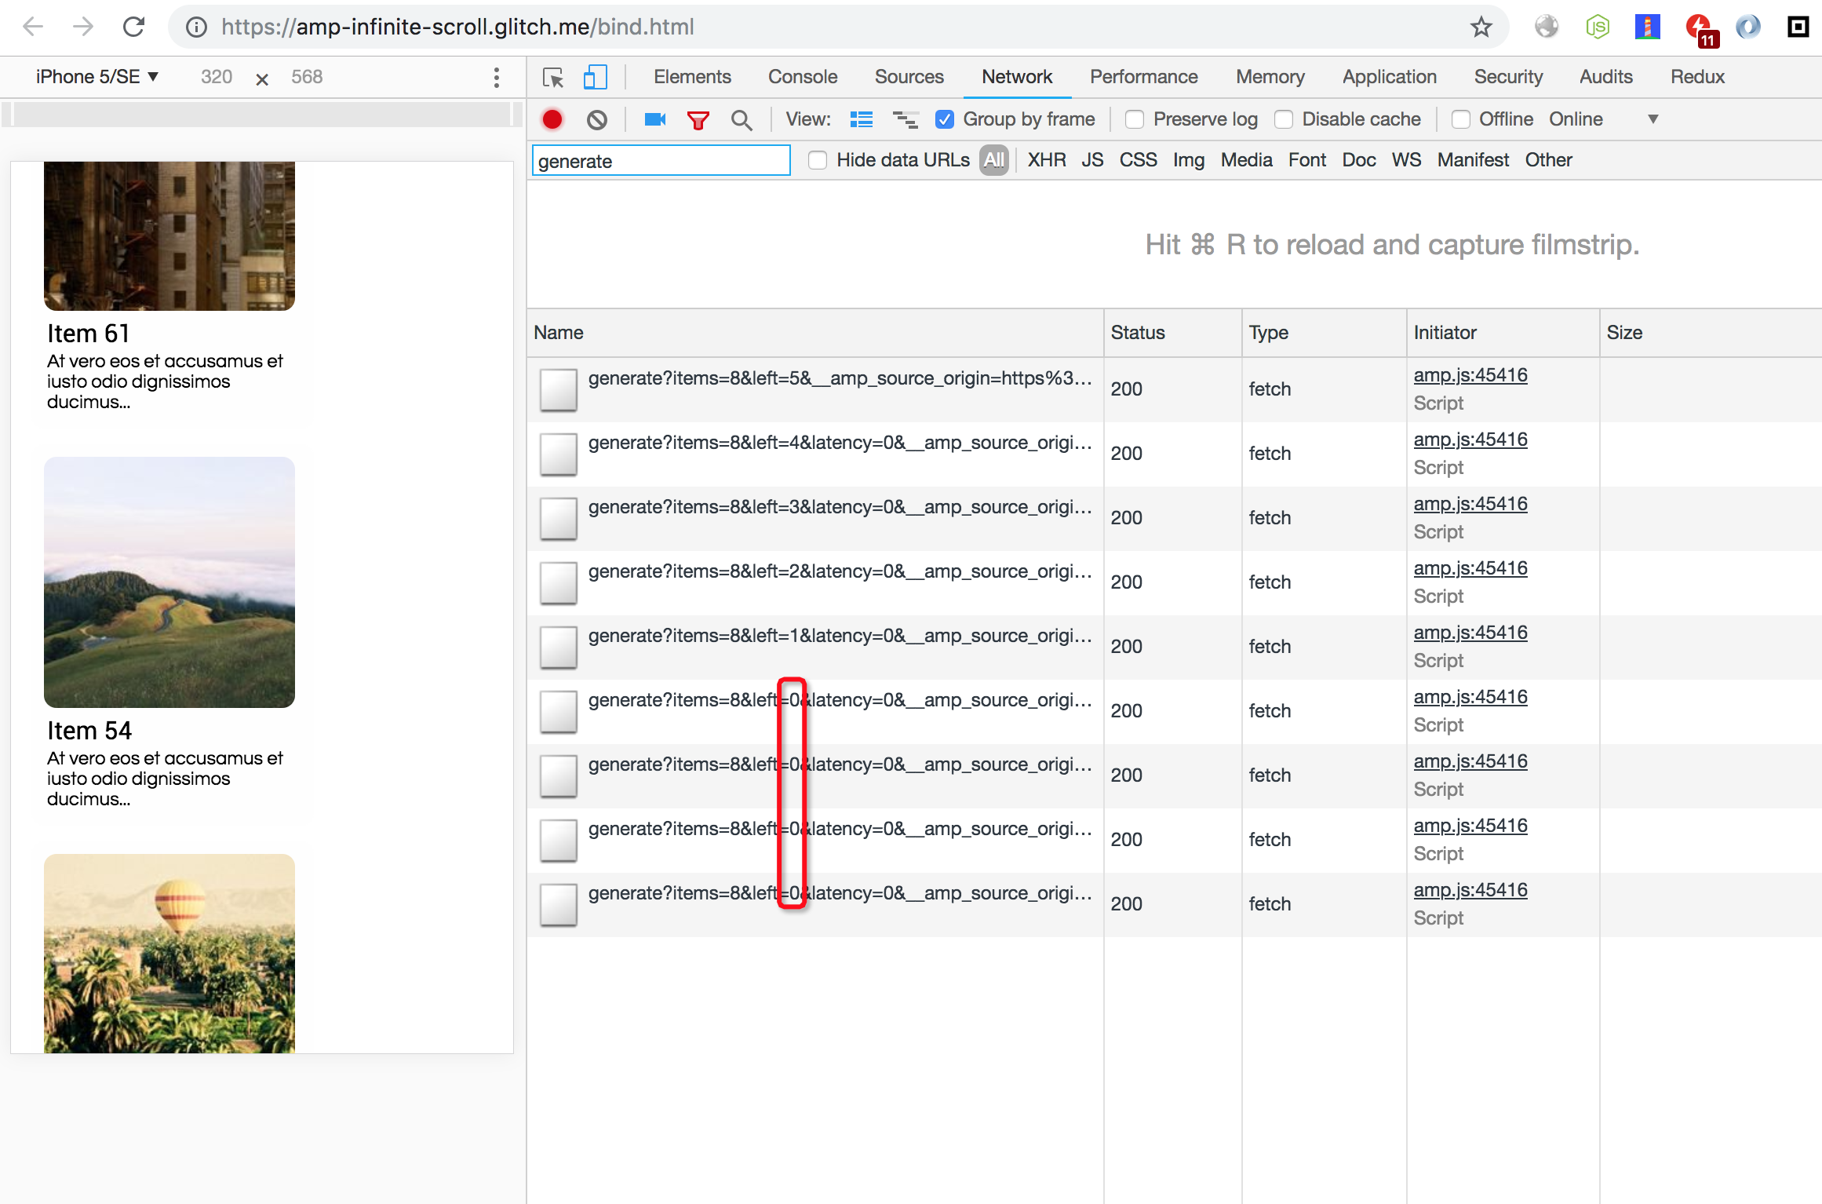Click the generate filter text field

pos(661,161)
